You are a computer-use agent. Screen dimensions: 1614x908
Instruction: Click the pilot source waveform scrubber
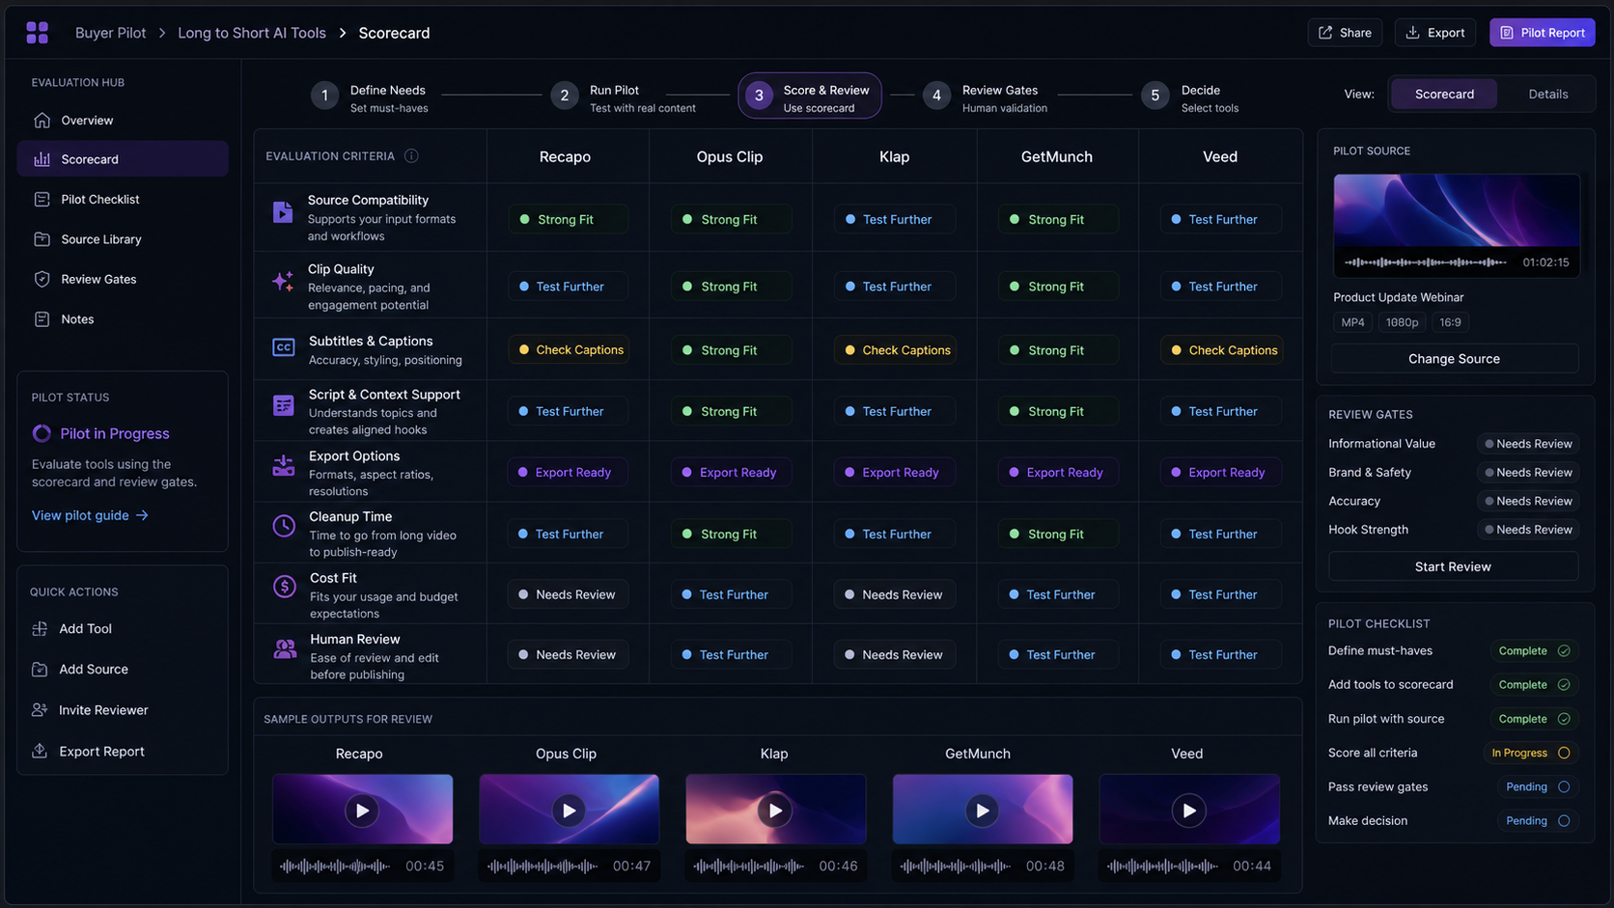pyautogui.click(x=1426, y=262)
